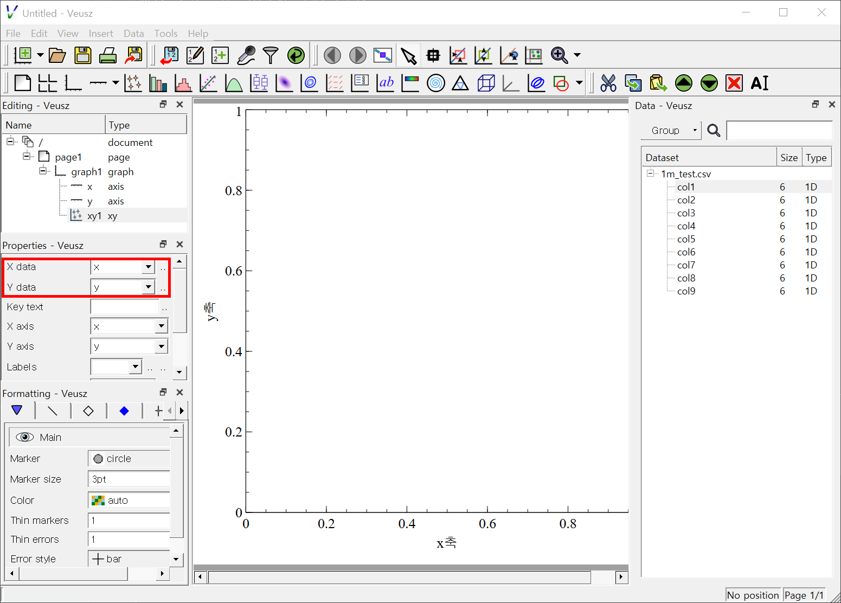Open the File menu

13,34
